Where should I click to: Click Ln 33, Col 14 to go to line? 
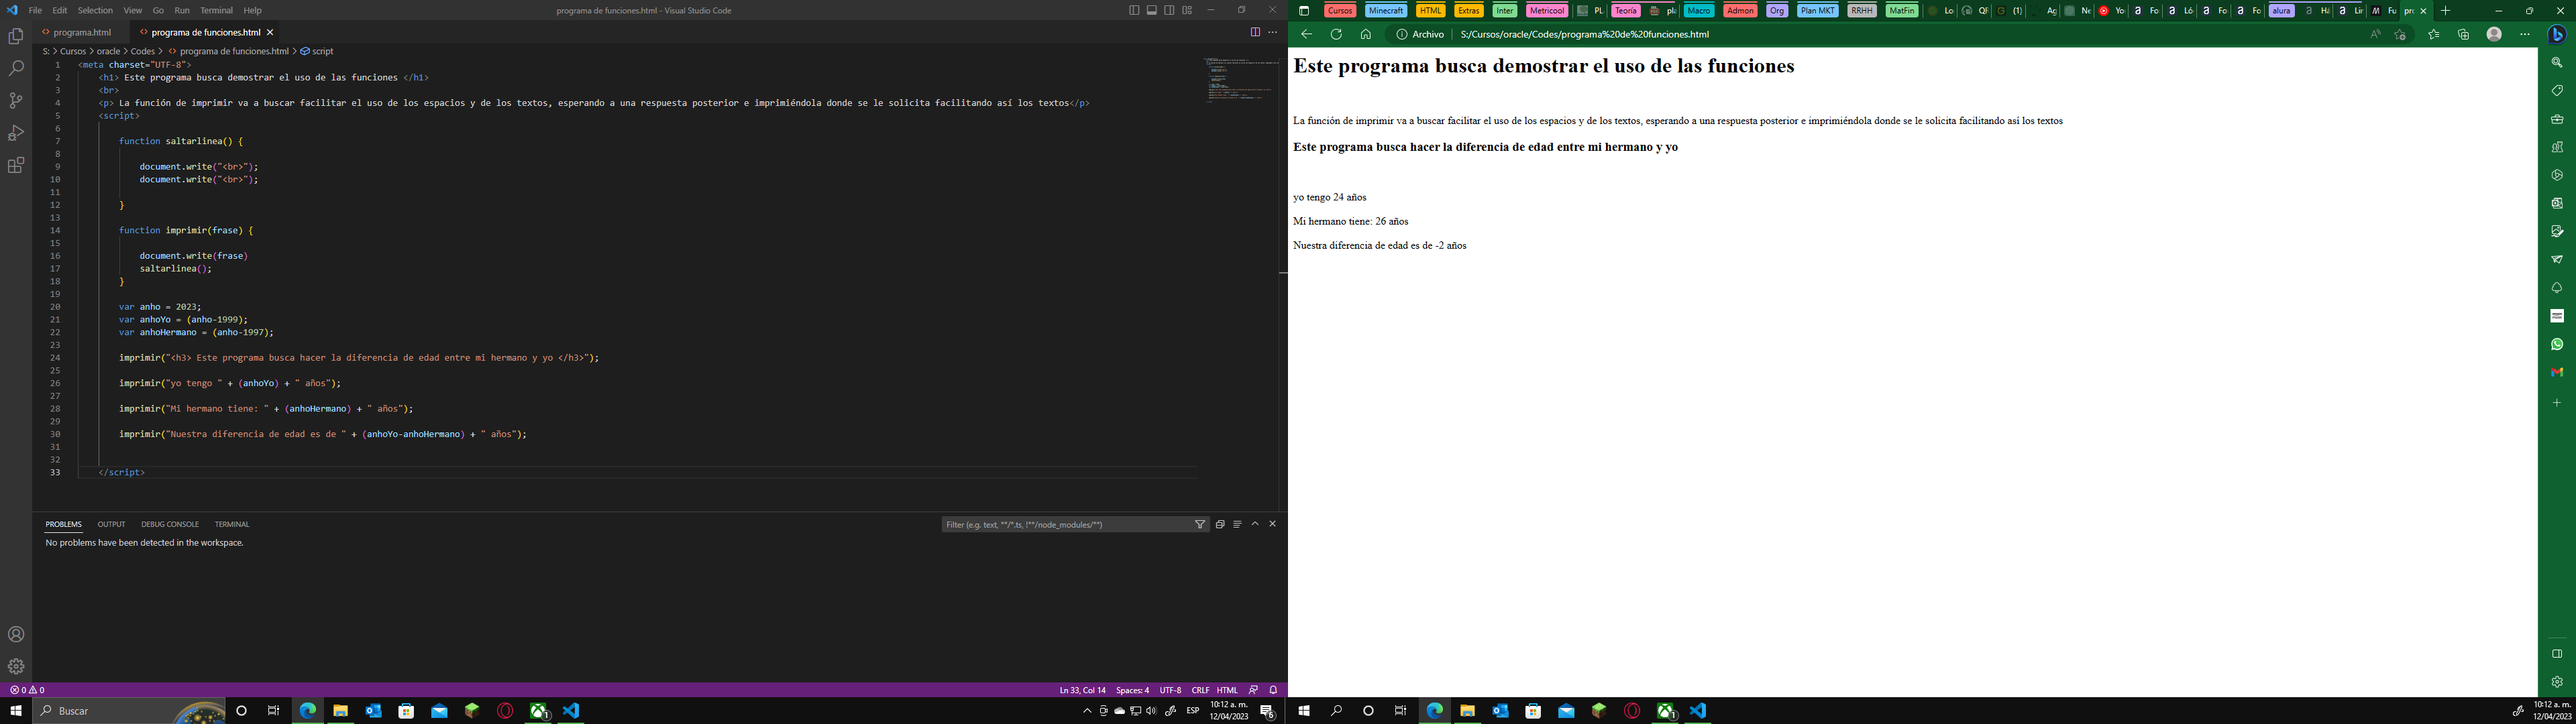[x=1082, y=690]
